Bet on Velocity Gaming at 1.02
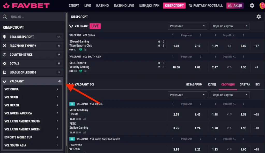Screen dimensions: 265x153 pyautogui.click(x=197, y=67)
